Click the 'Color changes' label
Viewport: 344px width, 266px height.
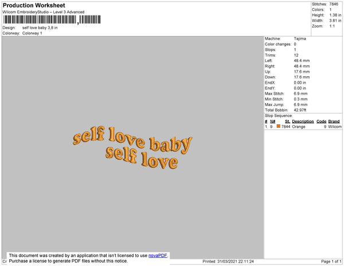278,44
